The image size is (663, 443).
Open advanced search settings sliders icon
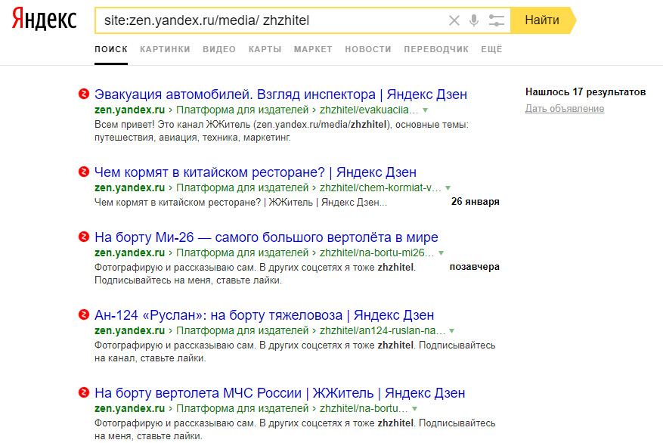click(x=496, y=20)
